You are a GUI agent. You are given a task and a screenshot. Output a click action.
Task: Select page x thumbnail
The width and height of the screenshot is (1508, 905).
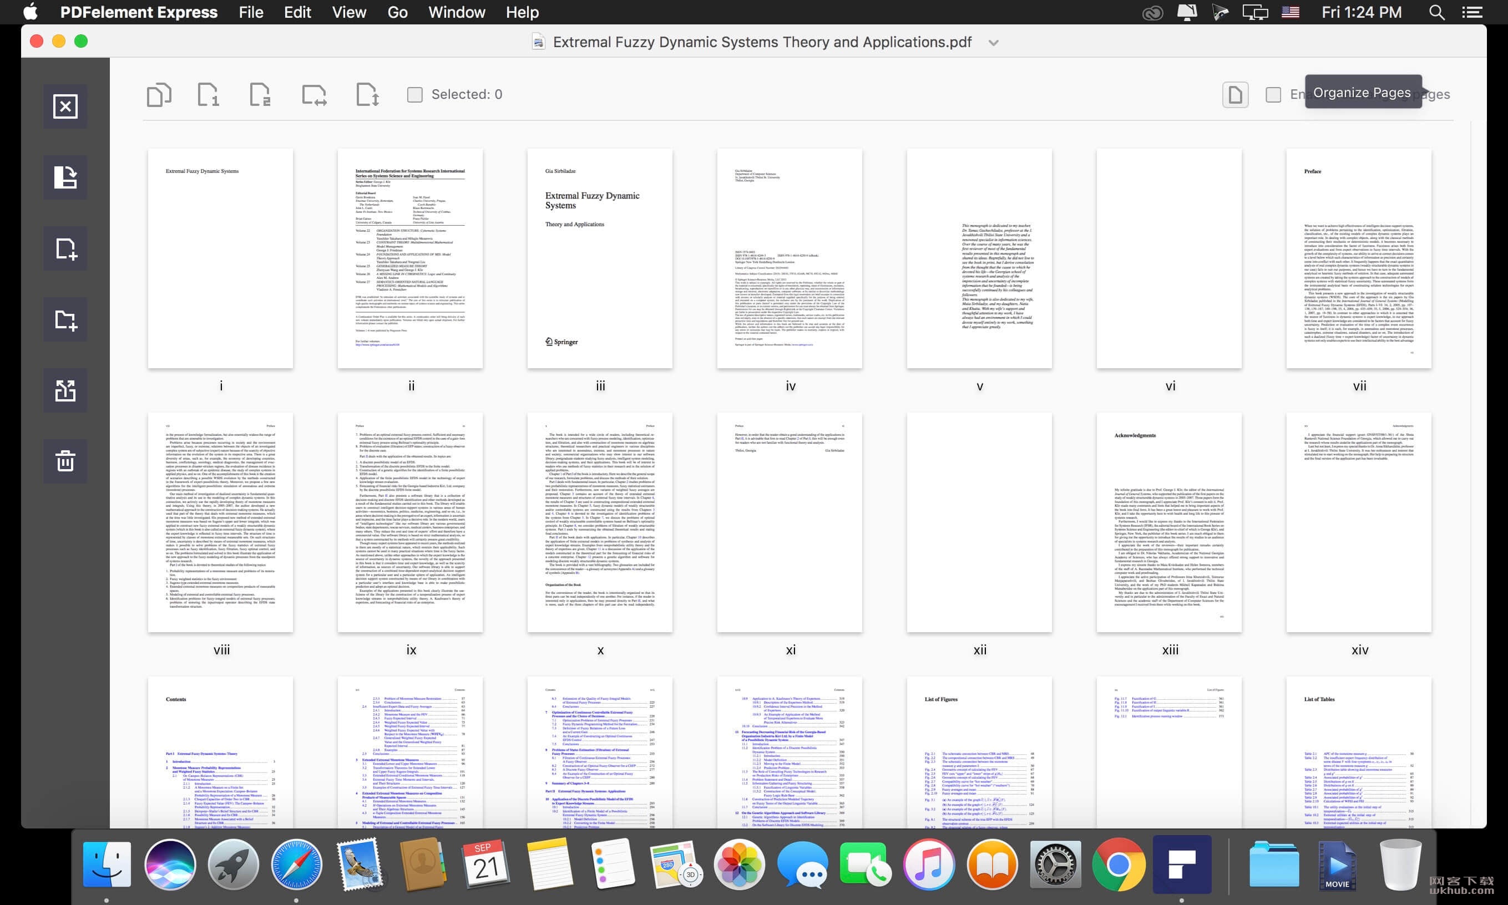pos(600,522)
